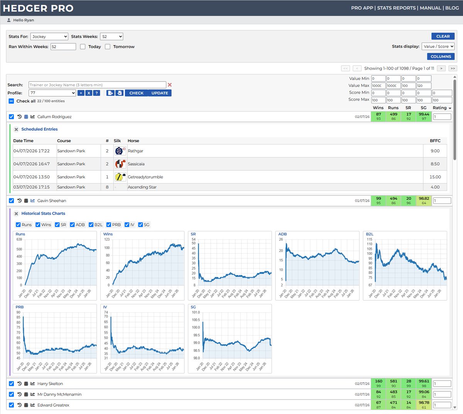Show stats chart icon for Callum Rodriguez
The image size is (463, 414).
32,117
